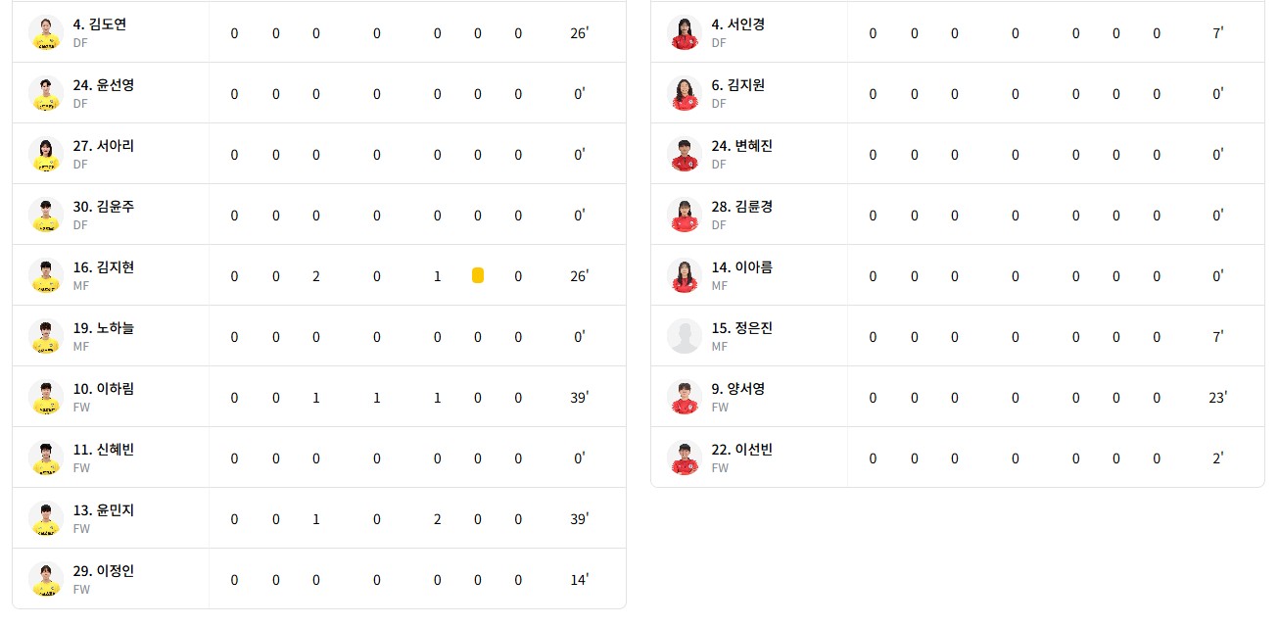Open 윤선영's profile picture

point(46,93)
